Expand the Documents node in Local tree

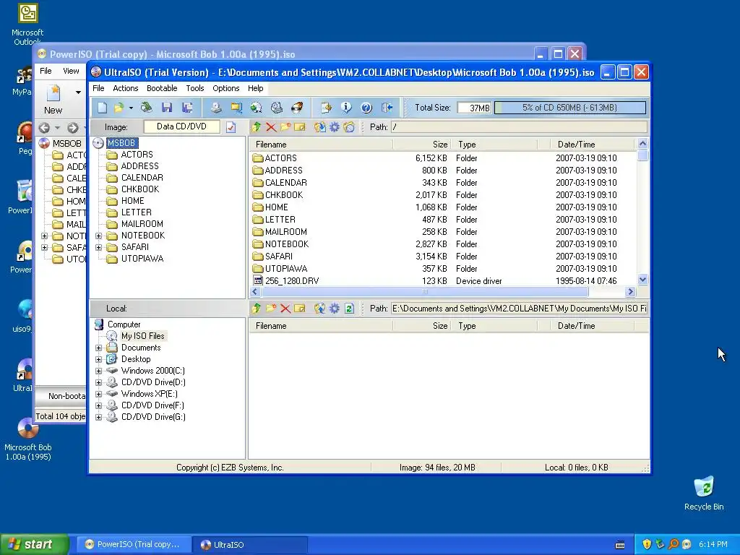coord(98,348)
